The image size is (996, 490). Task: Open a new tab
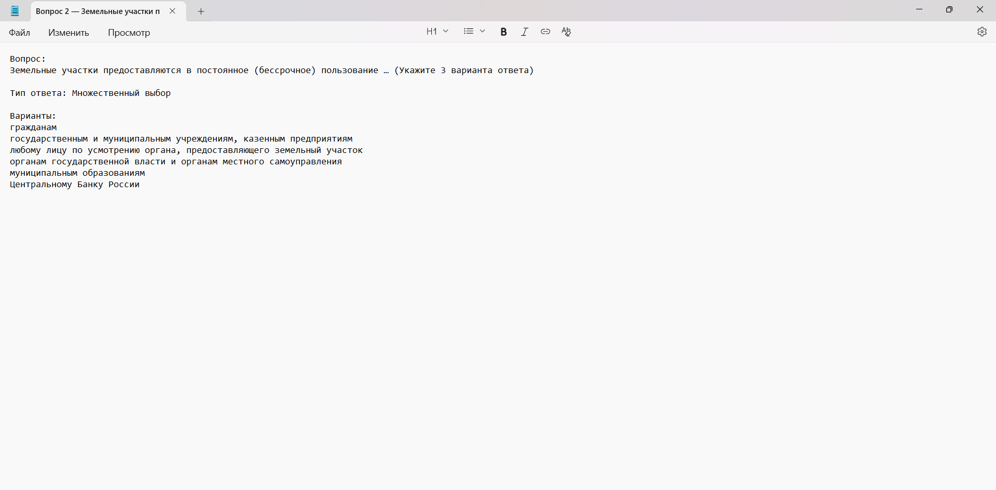tap(200, 11)
